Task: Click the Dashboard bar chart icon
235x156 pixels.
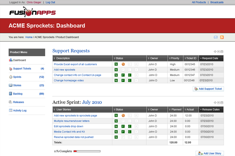Action: coord(11,60)
